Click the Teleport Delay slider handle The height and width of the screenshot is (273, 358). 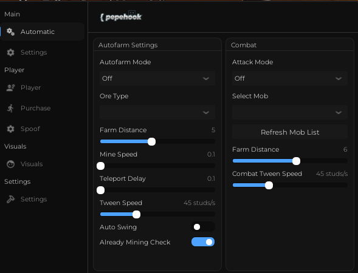(x=100, y=190)
